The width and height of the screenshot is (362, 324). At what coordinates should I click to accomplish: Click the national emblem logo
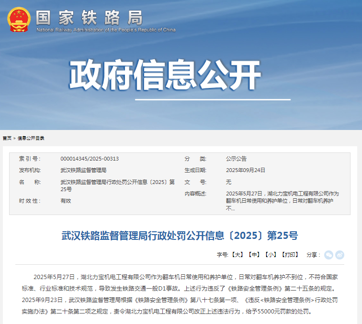click(18, 18)
